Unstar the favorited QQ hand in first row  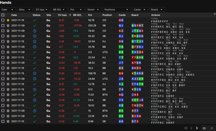[8, 20]
